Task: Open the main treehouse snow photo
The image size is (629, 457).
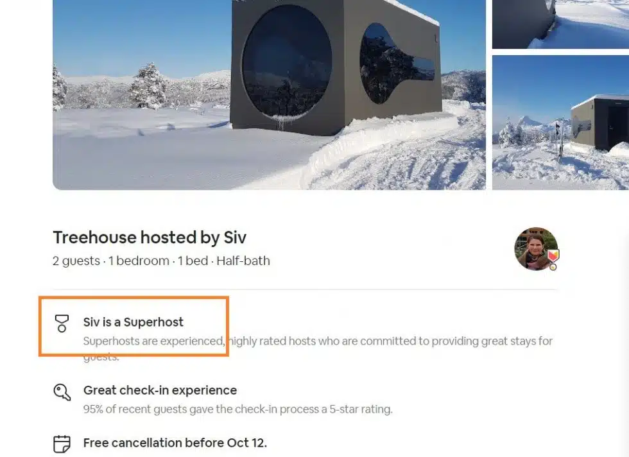Action: coord(269,95)
